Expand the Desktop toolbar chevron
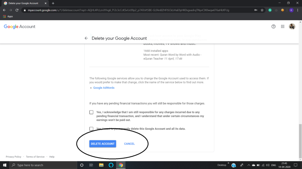Screen dimensions: 302x169 pyautogui.click(x=229, y=163)
